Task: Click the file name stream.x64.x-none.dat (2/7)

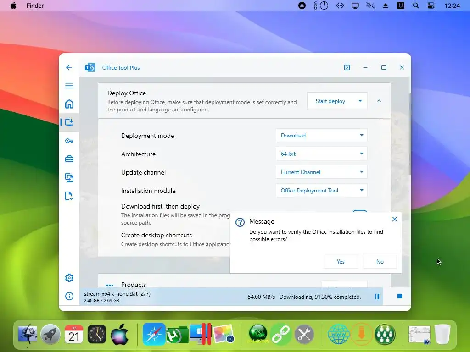Action: tap(117, 294)
